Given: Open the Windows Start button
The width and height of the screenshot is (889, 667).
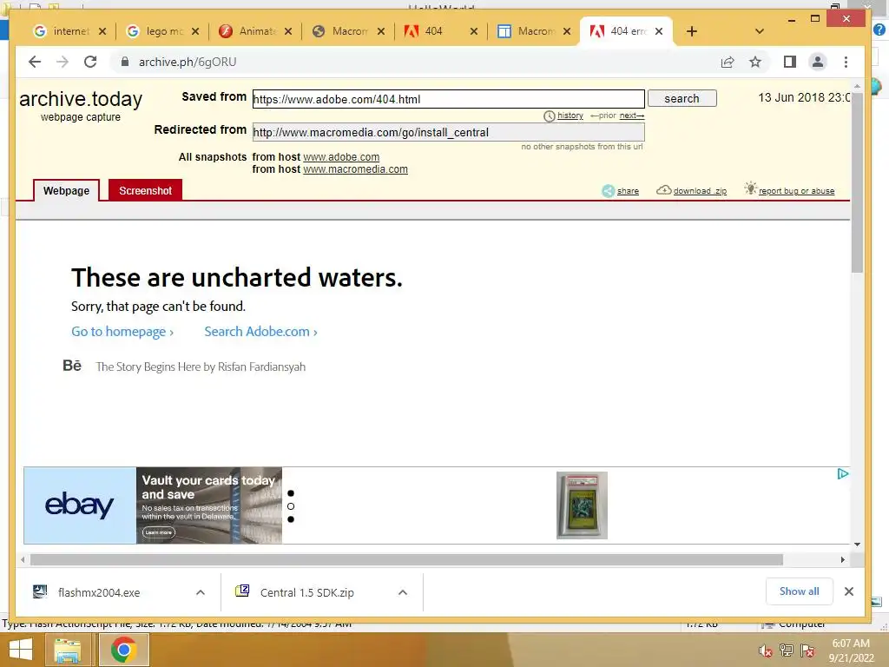Looking at the screenshot, I should 21,650.
